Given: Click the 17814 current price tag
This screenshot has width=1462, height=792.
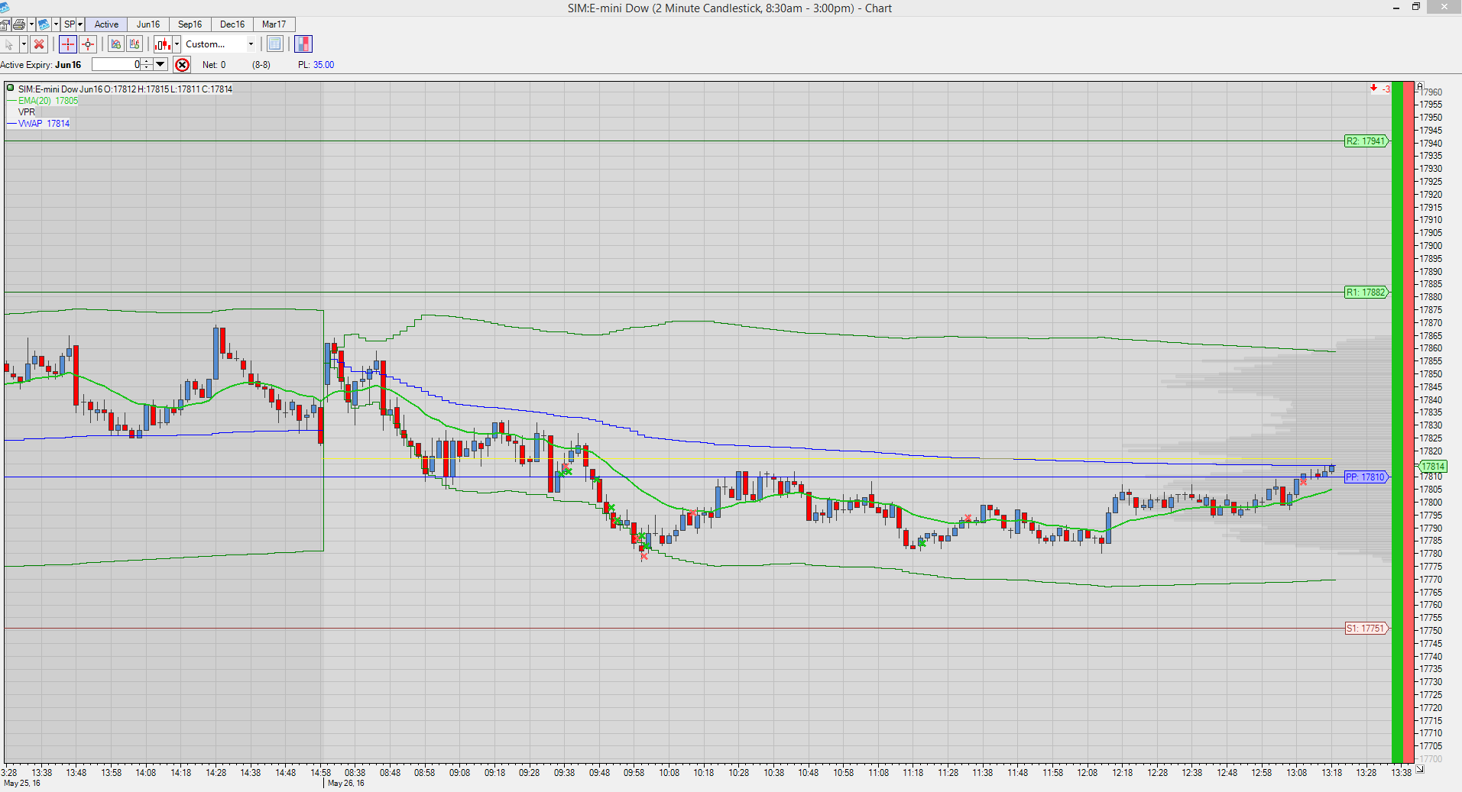Looking at the screenshot, I should pyautogui.click(x=1433, y=467).
